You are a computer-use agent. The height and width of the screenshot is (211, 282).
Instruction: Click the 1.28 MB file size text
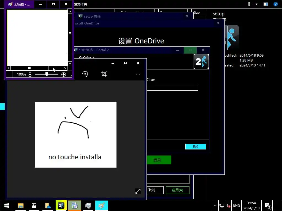point(246,60)
